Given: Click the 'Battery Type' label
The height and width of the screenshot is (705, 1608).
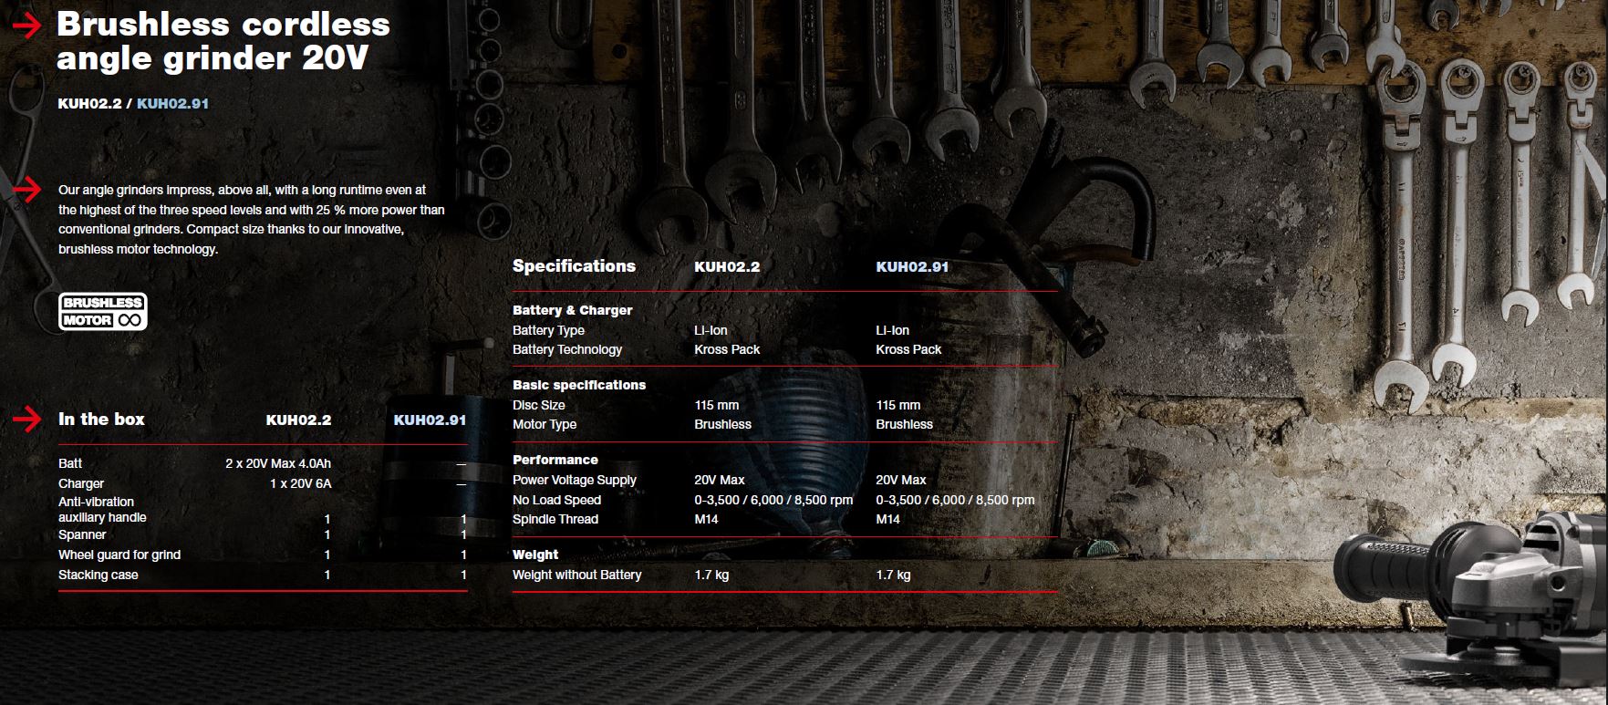Looking at the screenshot, I should pyautogui.click(x=548, y=330).
